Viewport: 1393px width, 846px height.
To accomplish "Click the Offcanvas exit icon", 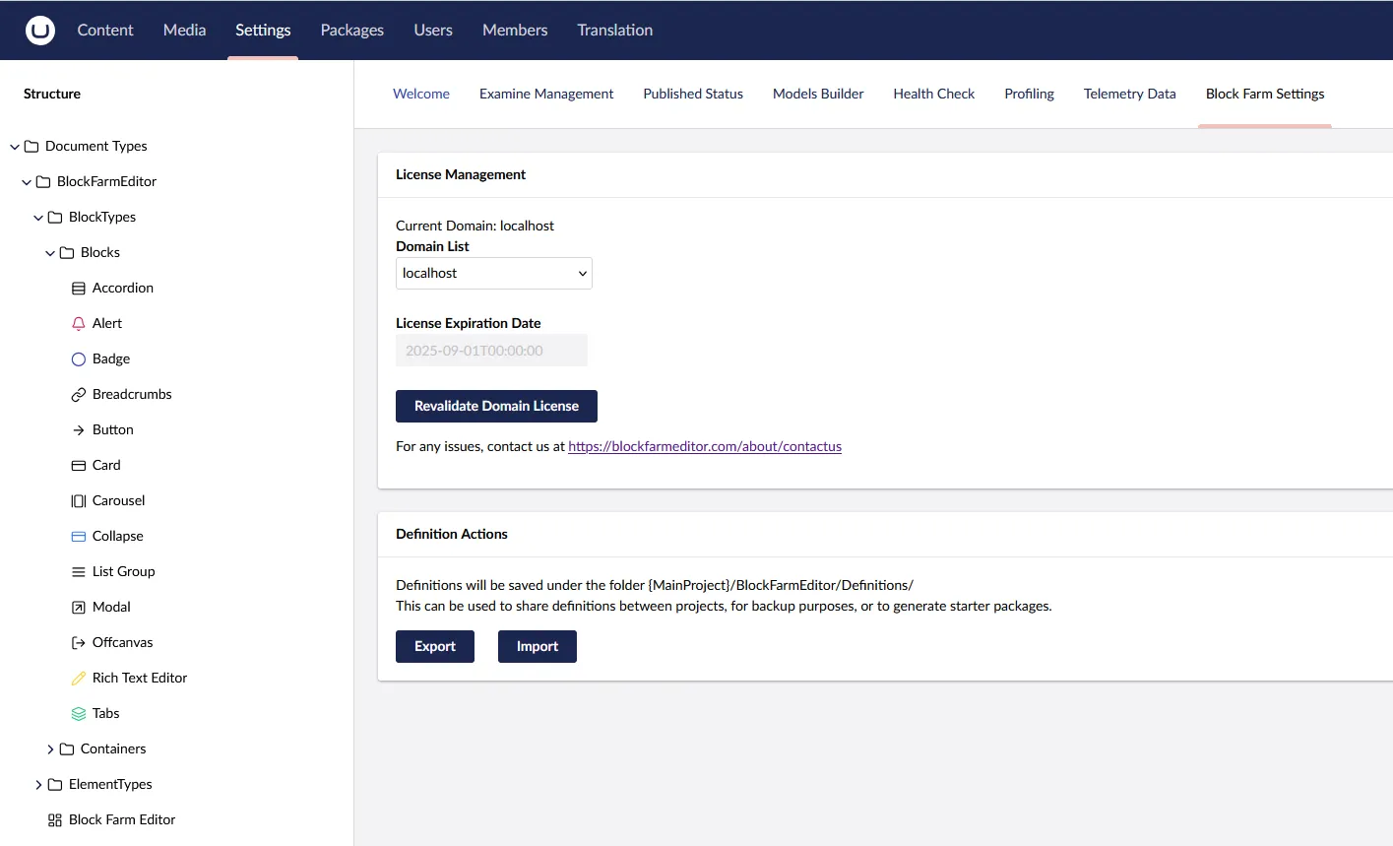I will (x=79, y=643).
